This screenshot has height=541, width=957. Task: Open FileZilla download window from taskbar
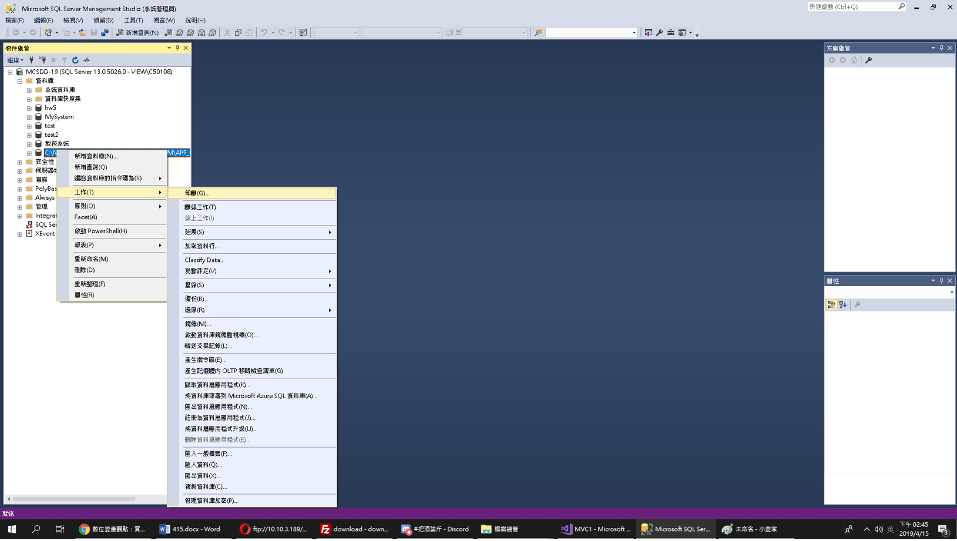click(354, 529)
